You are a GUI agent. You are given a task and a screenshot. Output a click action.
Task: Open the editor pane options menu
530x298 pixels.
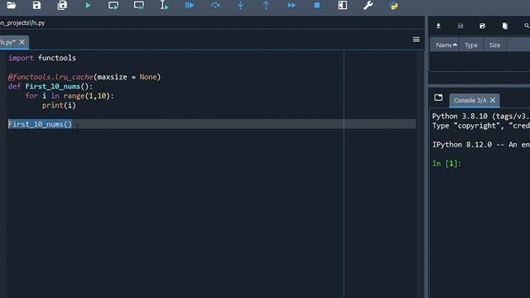point(416,40)
